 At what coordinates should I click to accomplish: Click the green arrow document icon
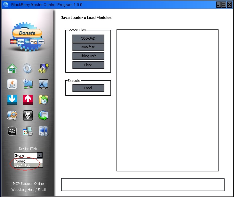[x=44, y=115]
